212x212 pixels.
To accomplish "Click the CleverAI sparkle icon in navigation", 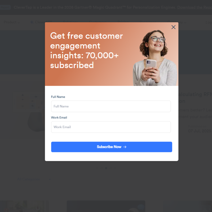I will click(32, 22).
